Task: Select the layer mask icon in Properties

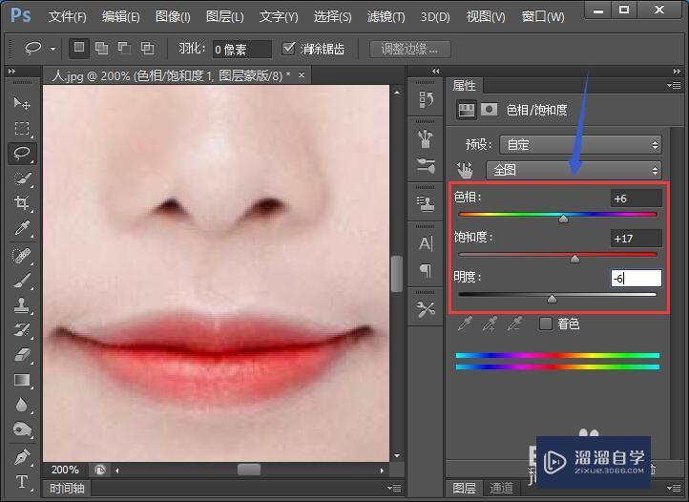Action: point(489,110)
